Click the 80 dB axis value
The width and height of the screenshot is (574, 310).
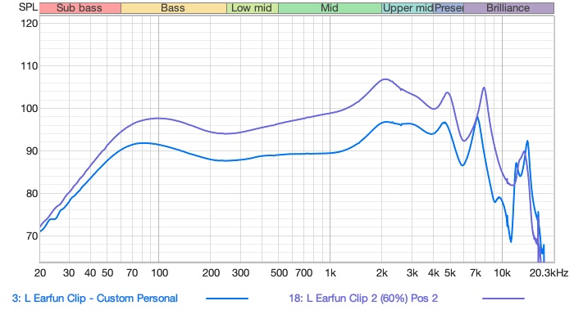(x=31, y=194)
